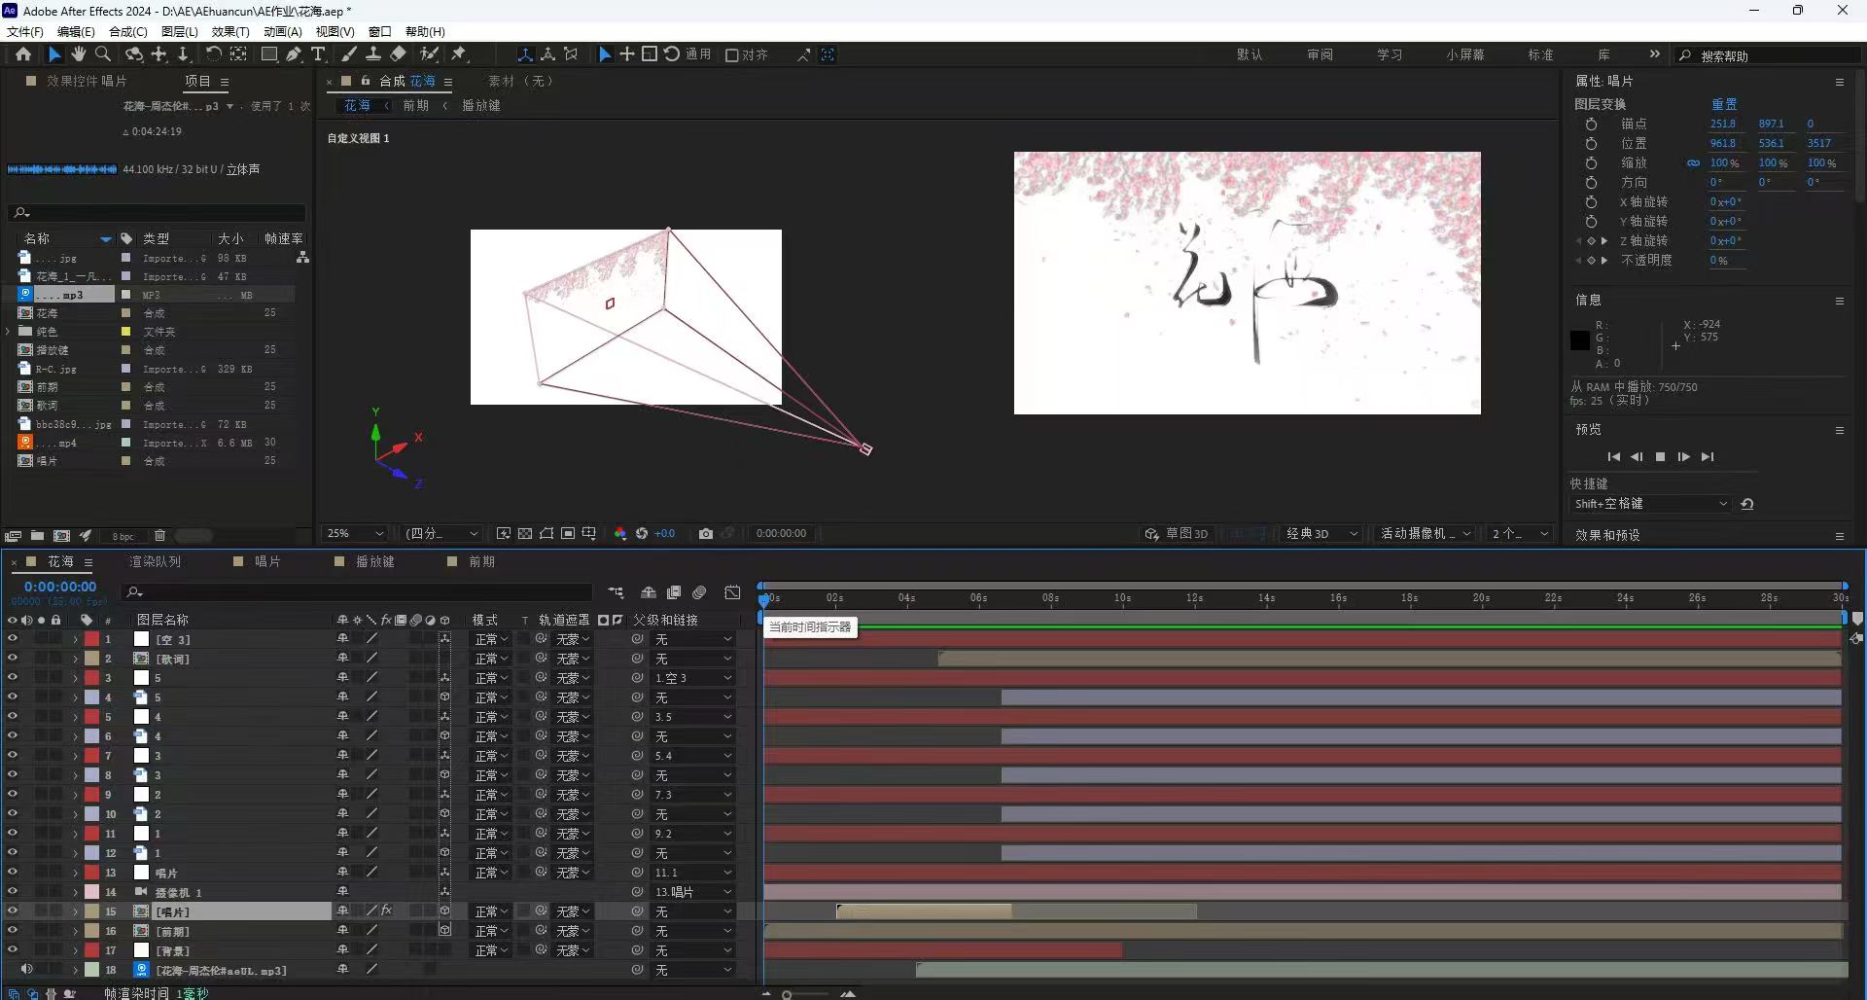
Task: Mute audio of 花海 mp3 layer
Action: click(26, 970)
